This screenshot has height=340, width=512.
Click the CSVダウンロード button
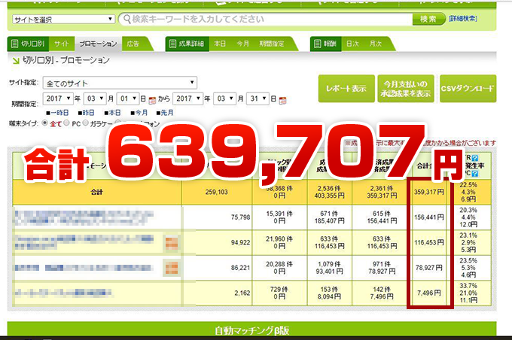[x=468, y=88]
